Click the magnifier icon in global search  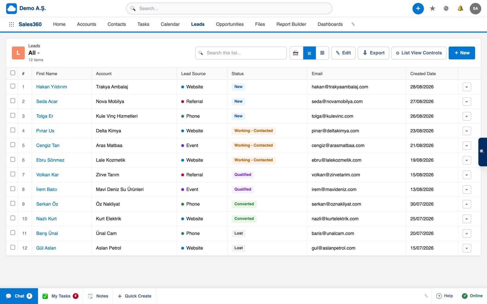133,9
